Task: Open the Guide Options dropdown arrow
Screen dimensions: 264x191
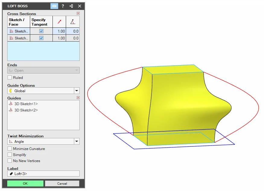Action: coord(77,91)
